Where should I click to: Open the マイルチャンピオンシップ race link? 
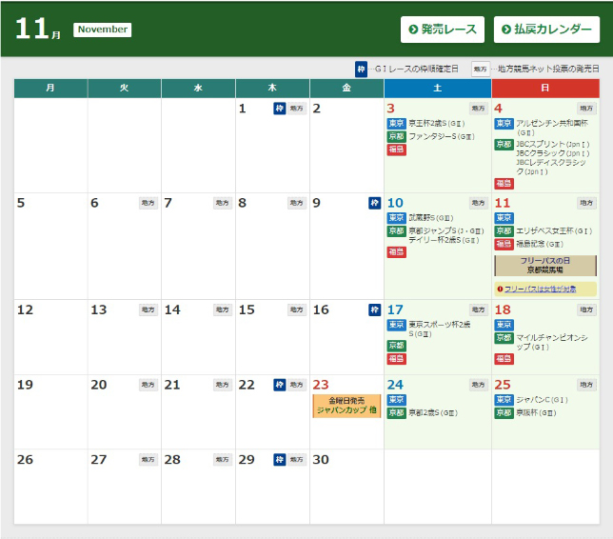pos(550,342)
